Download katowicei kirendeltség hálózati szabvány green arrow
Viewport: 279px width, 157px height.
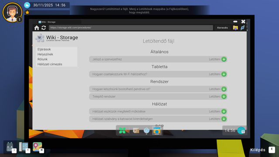point(224,119)
